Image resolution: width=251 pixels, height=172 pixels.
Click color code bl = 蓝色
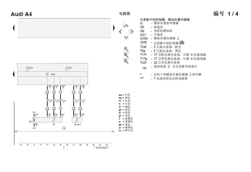pyautogui.click(x=124, y=113)
